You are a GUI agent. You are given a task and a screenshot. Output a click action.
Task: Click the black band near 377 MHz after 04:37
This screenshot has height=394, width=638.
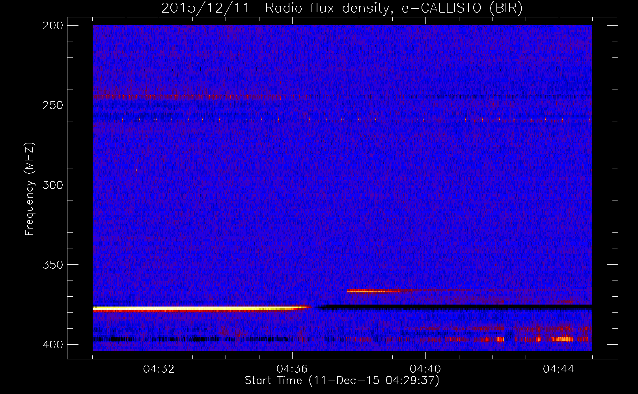455,307
